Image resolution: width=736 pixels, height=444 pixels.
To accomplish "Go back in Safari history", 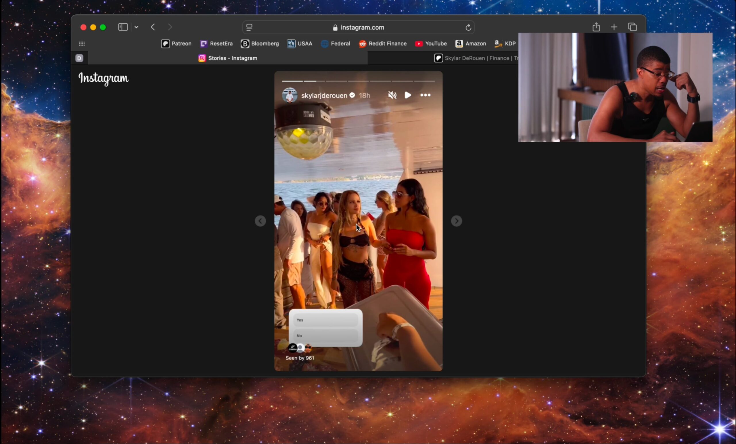I will pos(153,27).
